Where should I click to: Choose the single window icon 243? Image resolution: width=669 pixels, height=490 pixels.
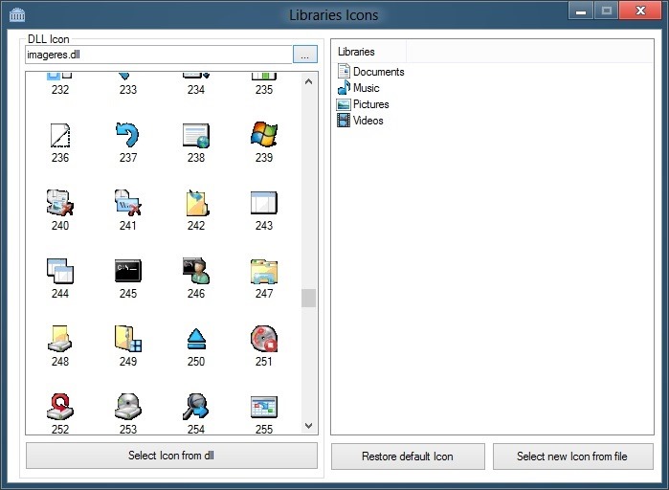[264, 203]
